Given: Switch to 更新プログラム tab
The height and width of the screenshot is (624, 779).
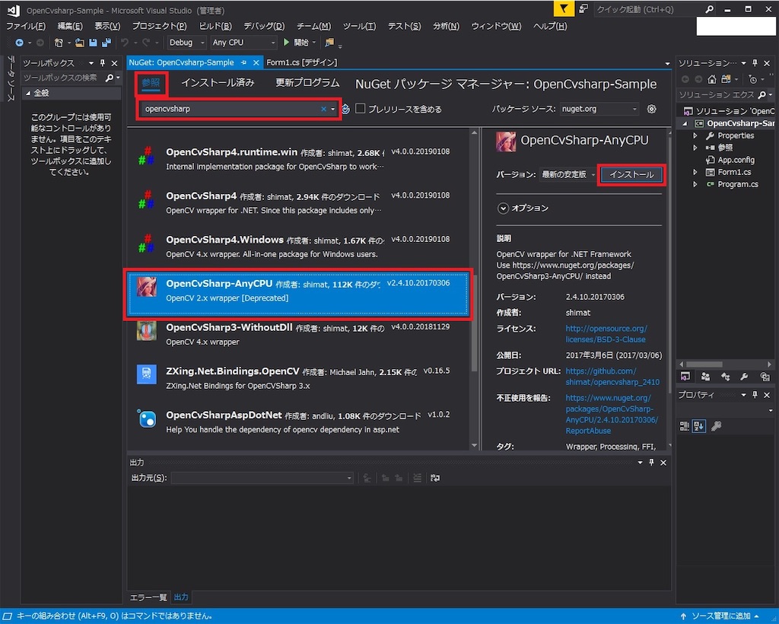Looking at the screenshot, I should click(307, 82).
